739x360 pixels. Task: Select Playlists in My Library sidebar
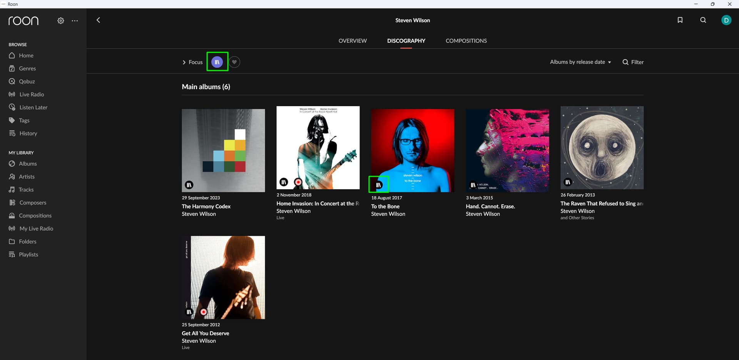tap(28, 255)
